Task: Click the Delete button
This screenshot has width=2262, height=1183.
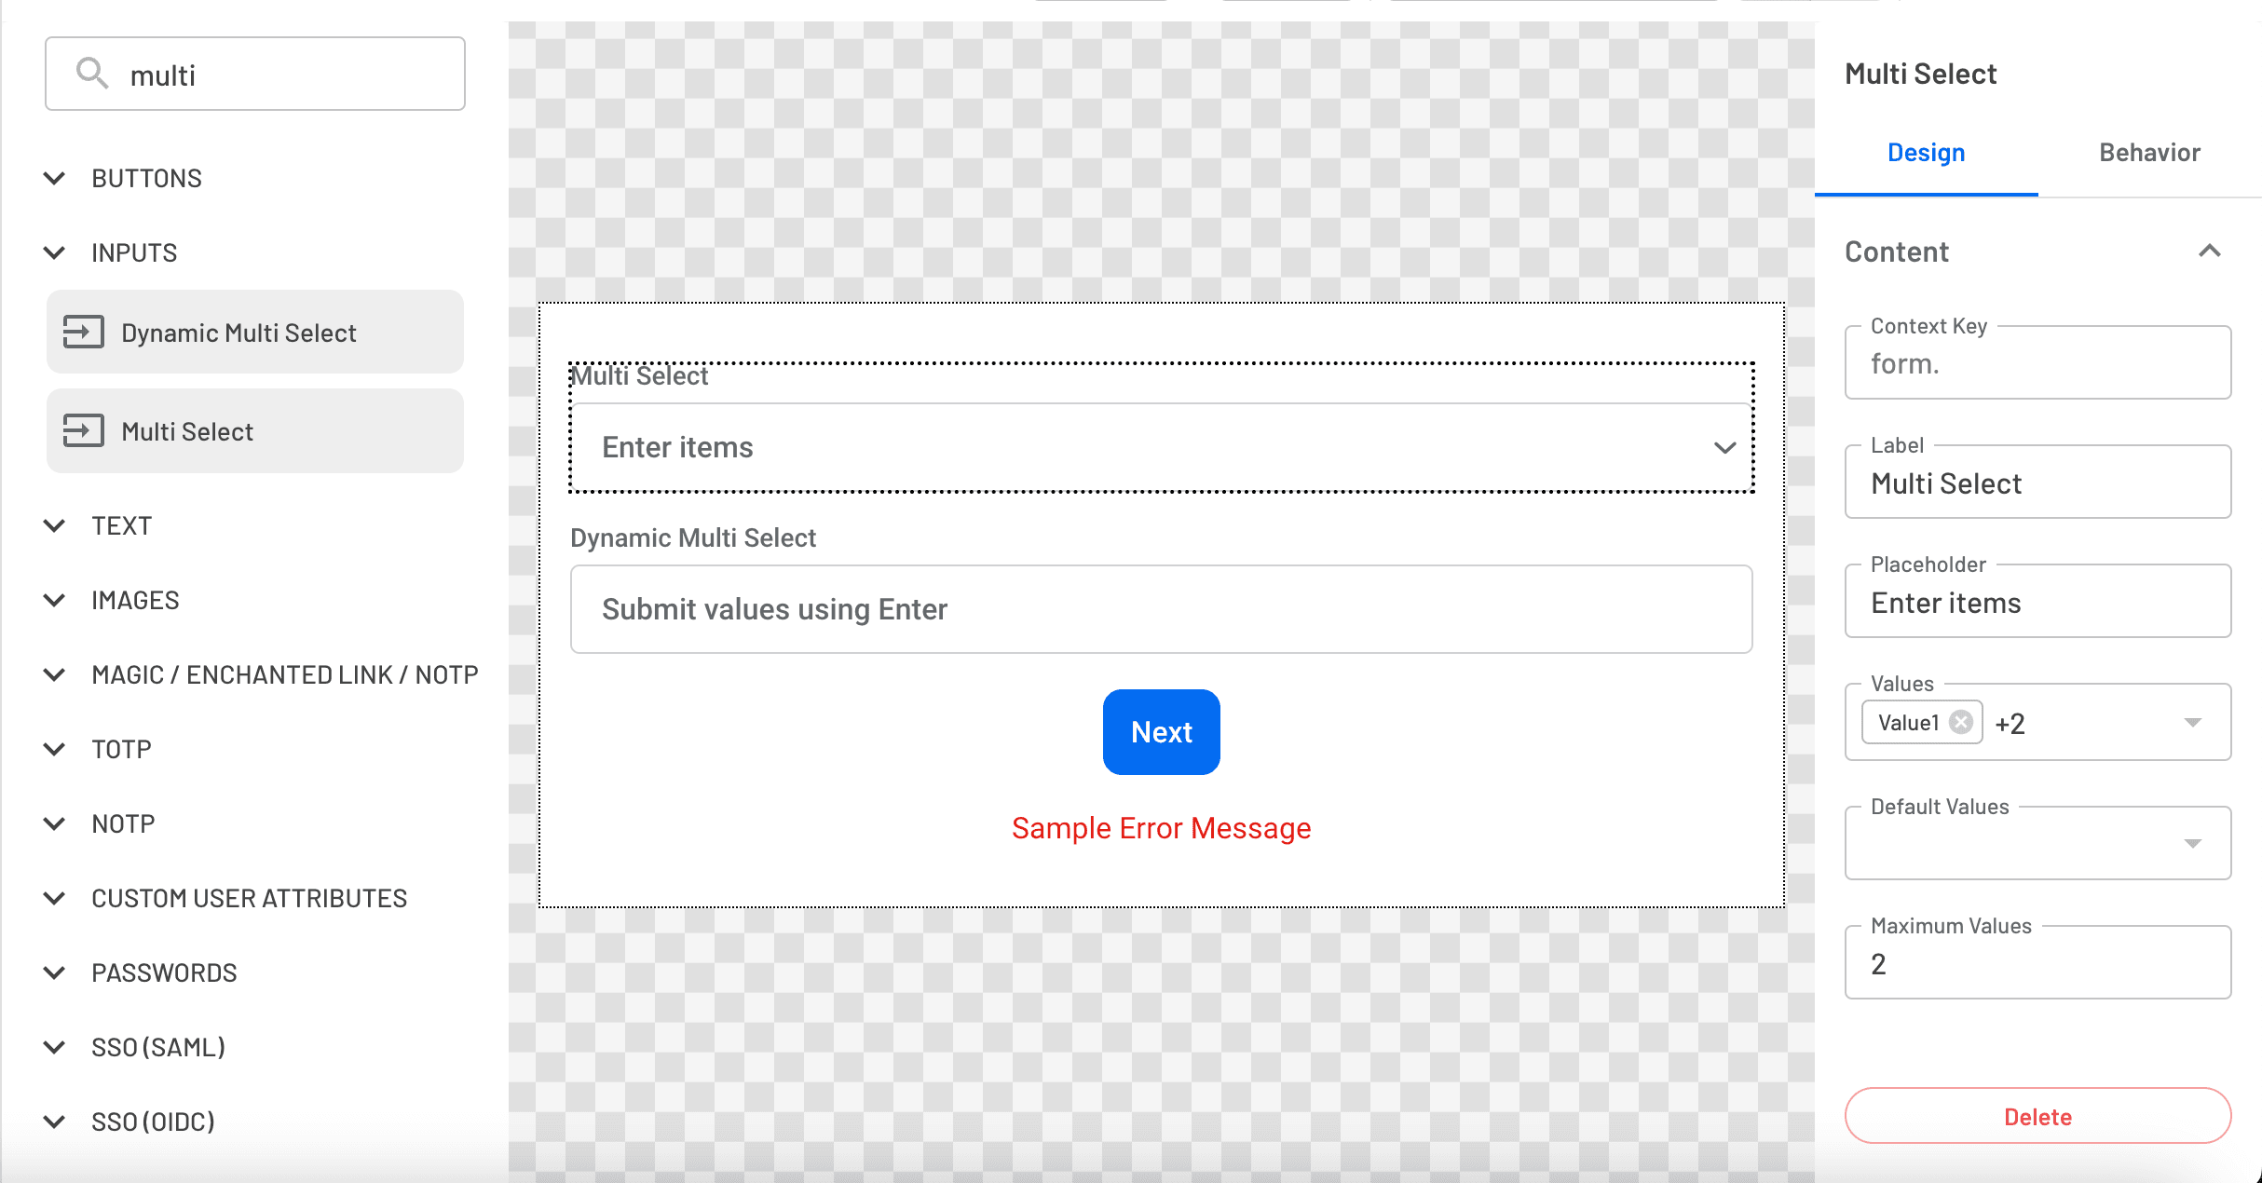Action: point(2037,1116)
